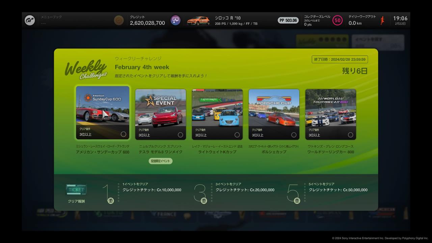This screenshot has height=243, width=432.
Task: Click the 208 PS / 1,099 kg specs line
Action: (236, 24)
